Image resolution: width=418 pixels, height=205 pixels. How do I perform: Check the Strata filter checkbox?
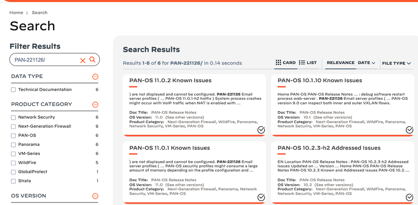(x=13, y=181)
